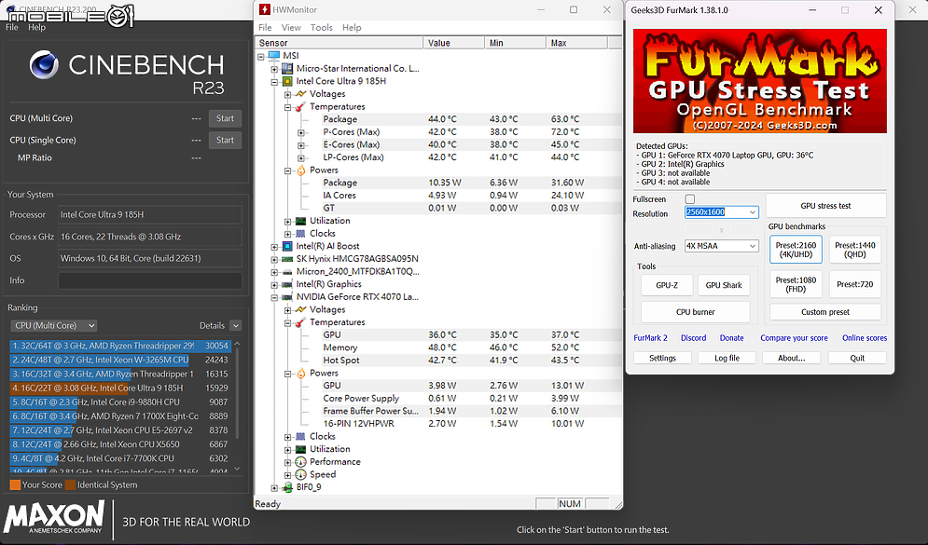The width and height of the screenshot is (928, 545).
Task: Open the GPU-Z tool from FurMark
Action: [667, 285]
